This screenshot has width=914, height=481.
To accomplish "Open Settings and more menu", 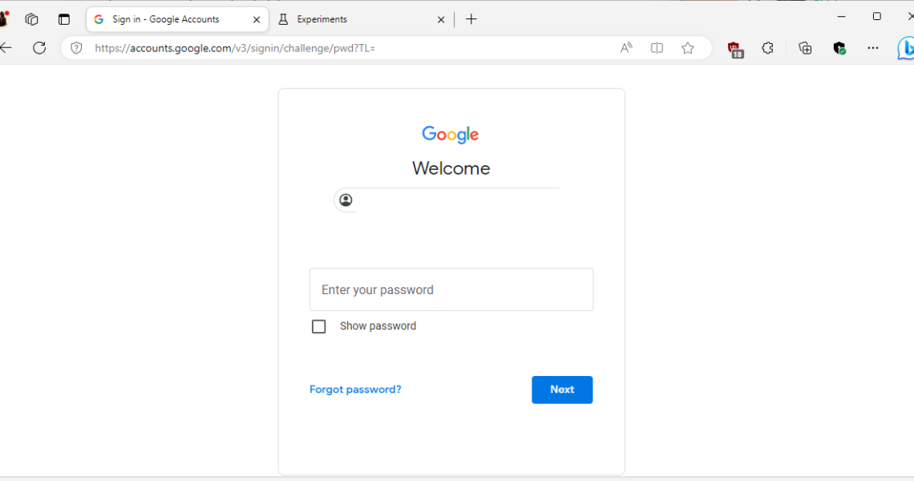I will (873, 48).
